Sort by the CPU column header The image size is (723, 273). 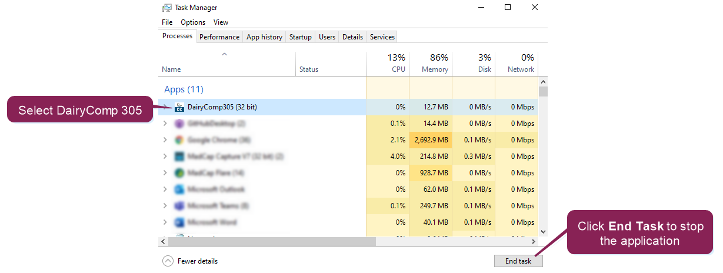[387, 64]
